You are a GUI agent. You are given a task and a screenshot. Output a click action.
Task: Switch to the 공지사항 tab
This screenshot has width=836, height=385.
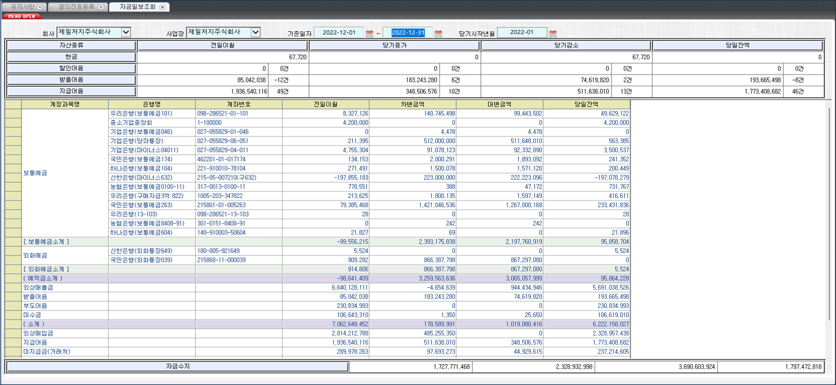[x=23, y=7]
